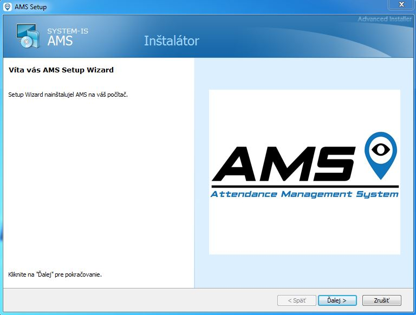
Task: Click the AMS Attendance Management System logo
Action: coord(304,172)
